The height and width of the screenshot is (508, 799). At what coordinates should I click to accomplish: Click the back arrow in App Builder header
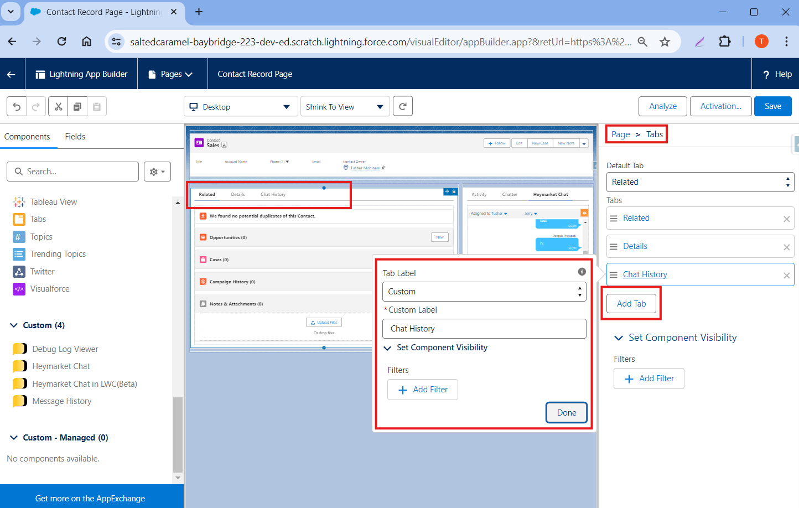pyautogui.click(x=12, y=74)
